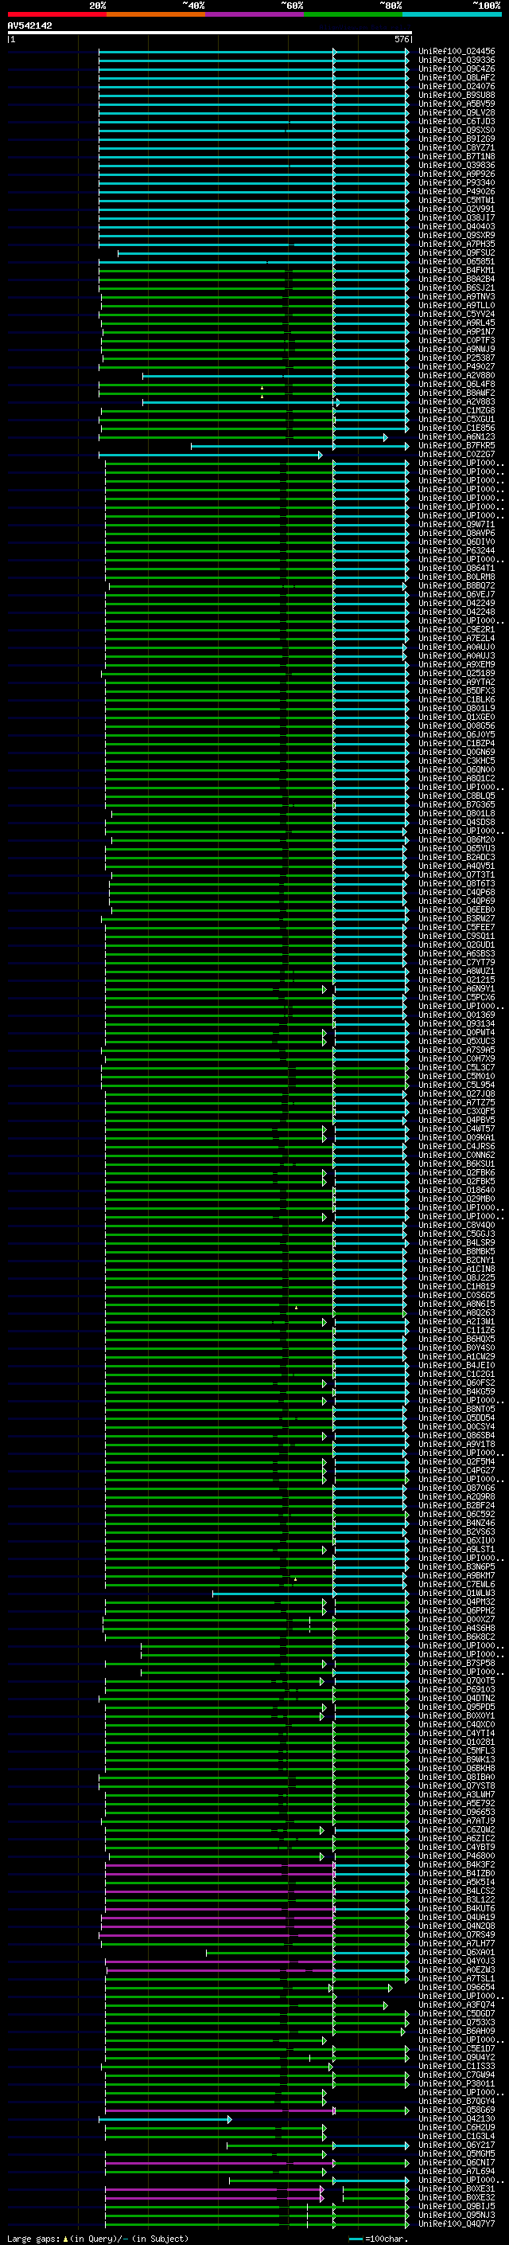Click the cyan ~100% identity legend bar
The image size is (509, 2245).
tap(452, 14)
